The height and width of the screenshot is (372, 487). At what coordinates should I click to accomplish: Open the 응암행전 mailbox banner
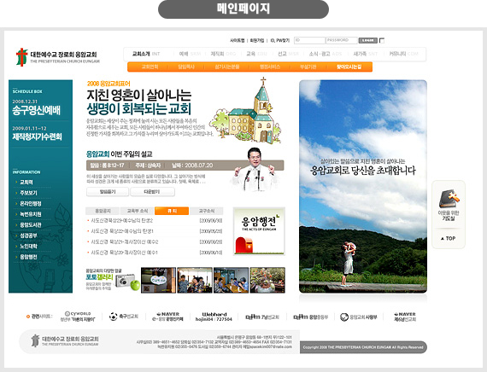click(259, 231)
